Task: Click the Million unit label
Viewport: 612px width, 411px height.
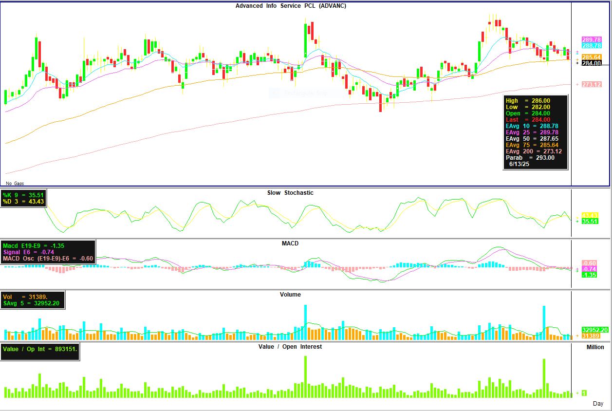Action: (x=595, y=347)
